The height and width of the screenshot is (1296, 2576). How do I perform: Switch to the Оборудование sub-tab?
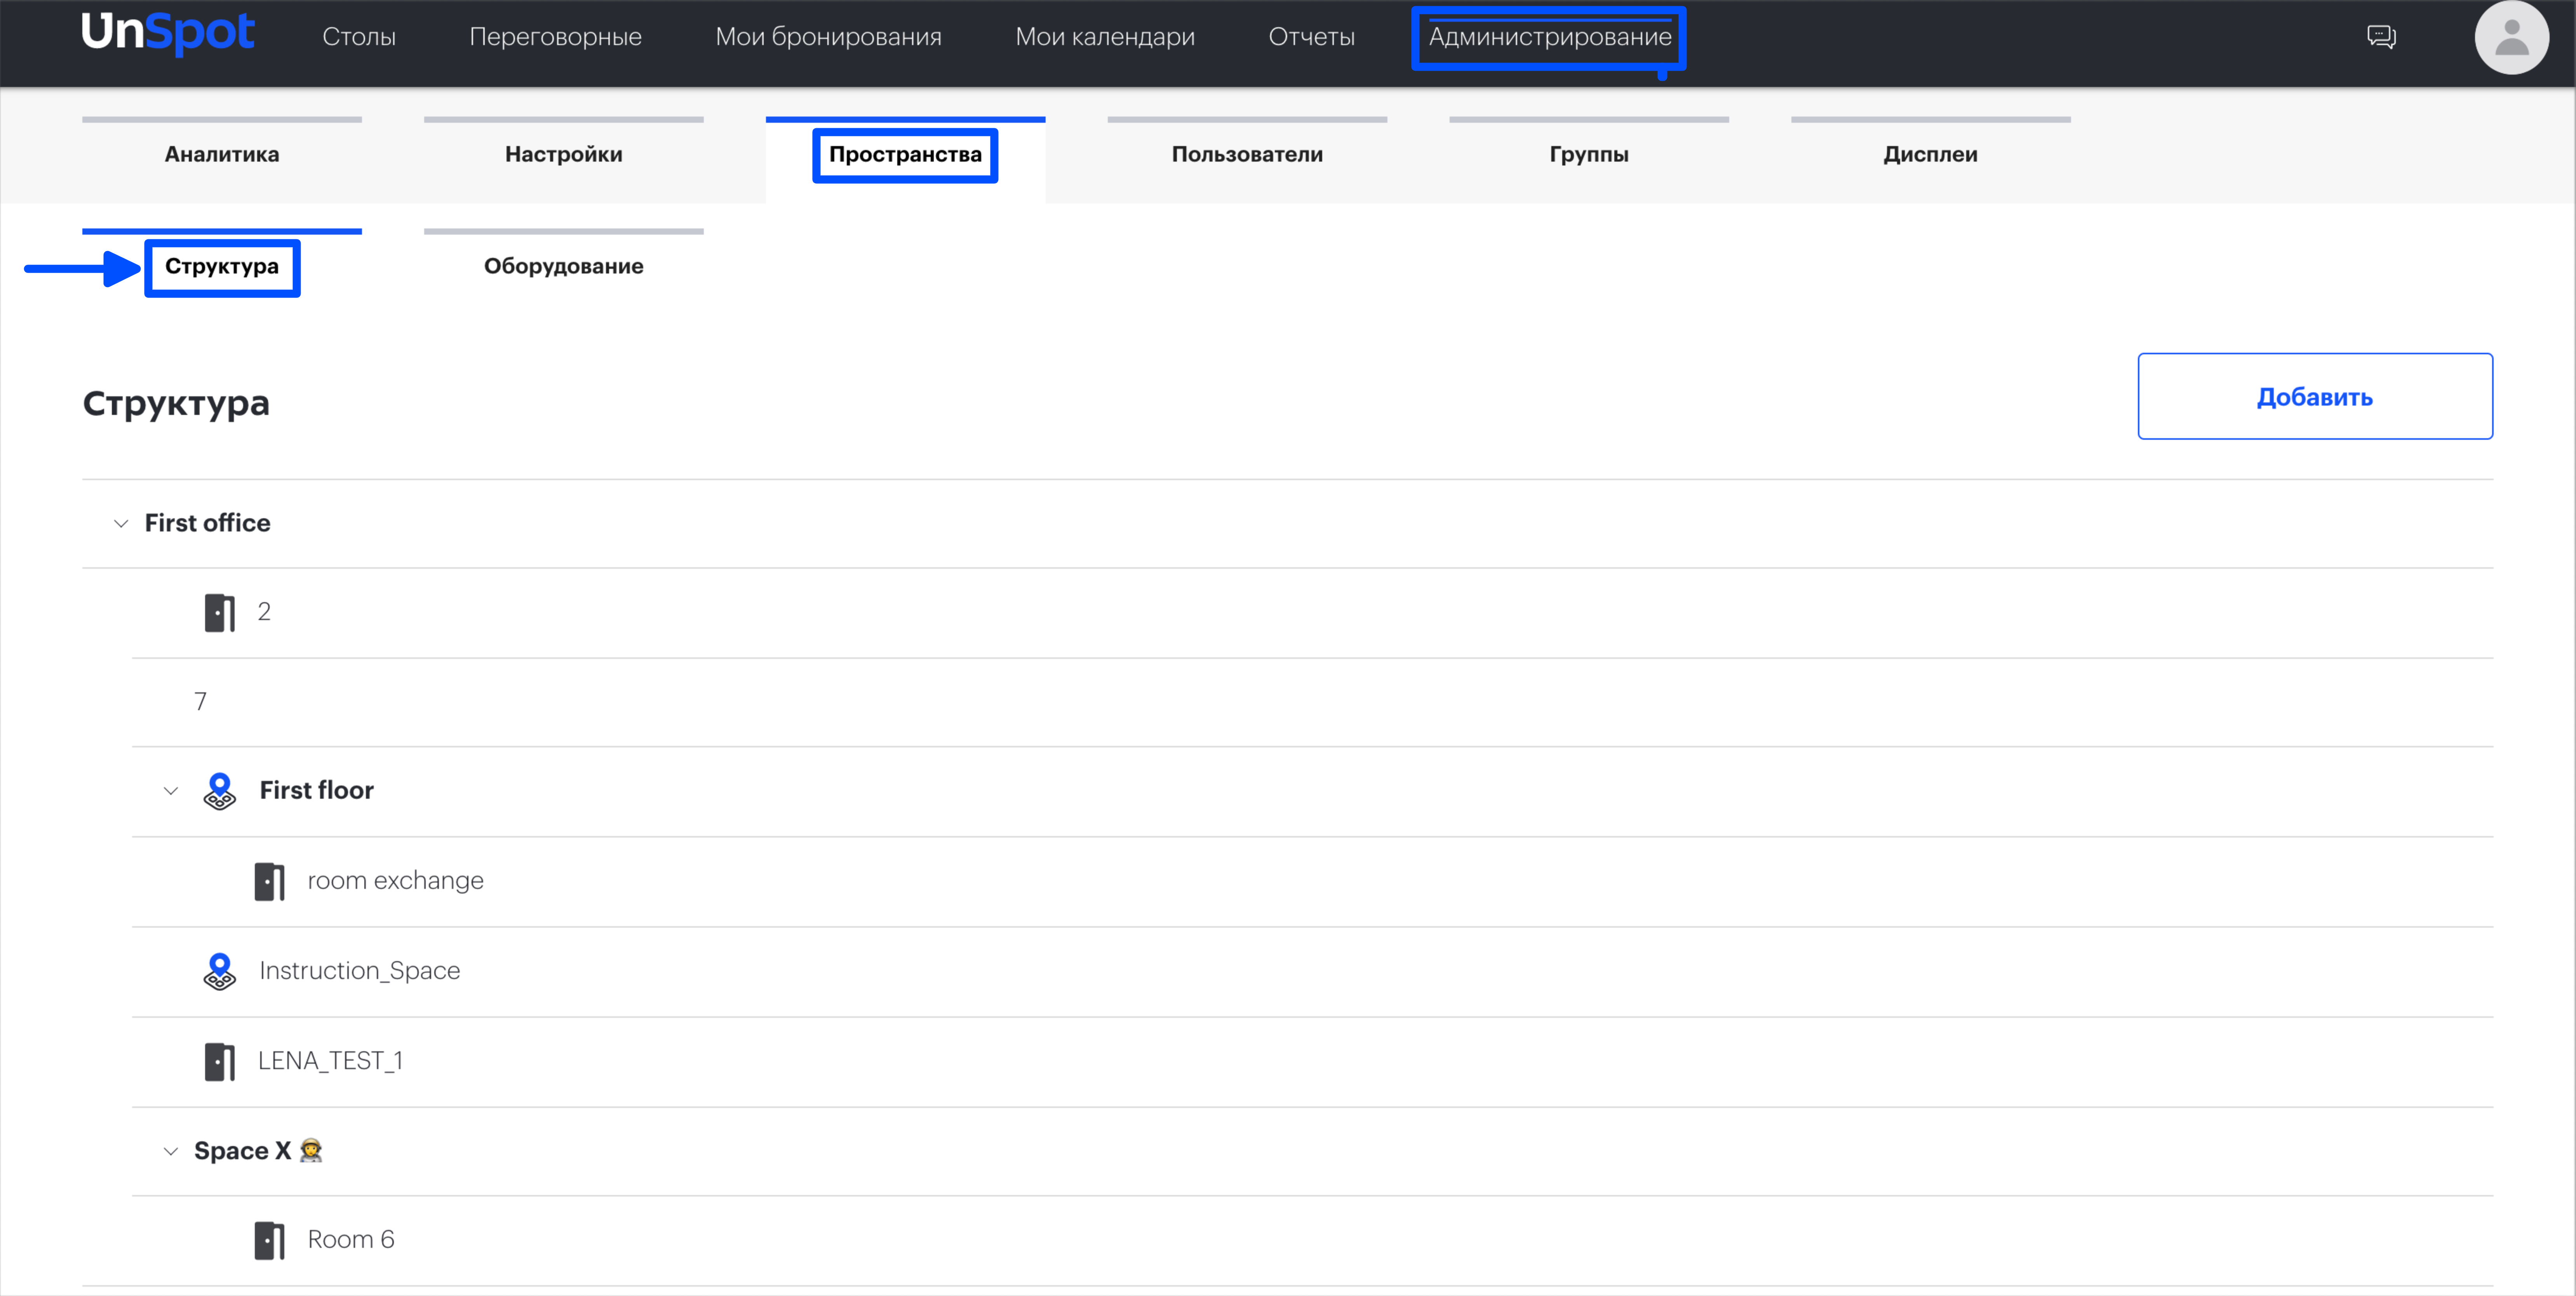pyautogui.click(x=564, y=266)
